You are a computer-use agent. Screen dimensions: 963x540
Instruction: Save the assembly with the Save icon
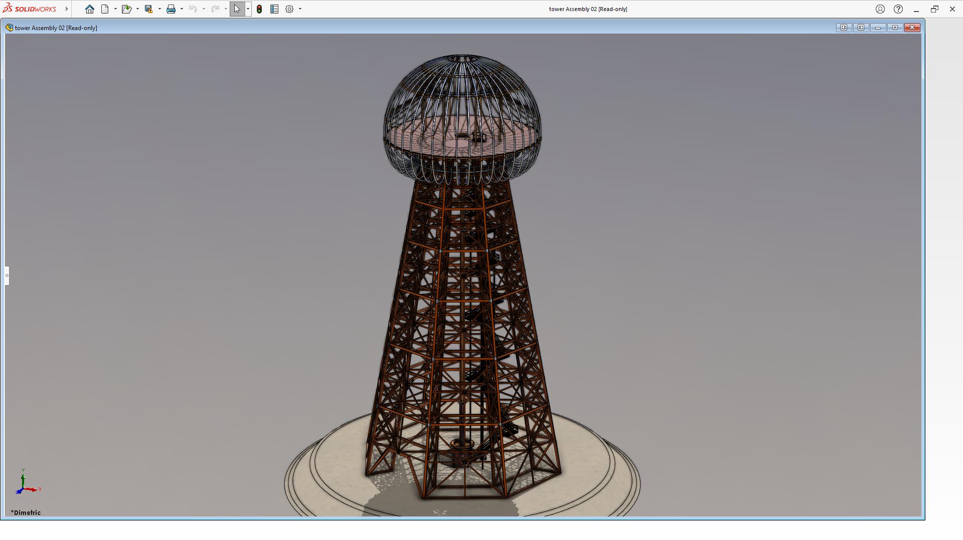(x=148, y=9)
